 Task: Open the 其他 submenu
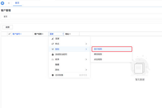pyautogui.click(x=69, y=70)
